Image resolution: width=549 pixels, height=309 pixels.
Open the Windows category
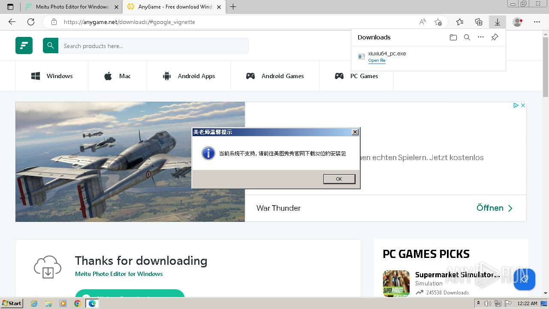52,76
